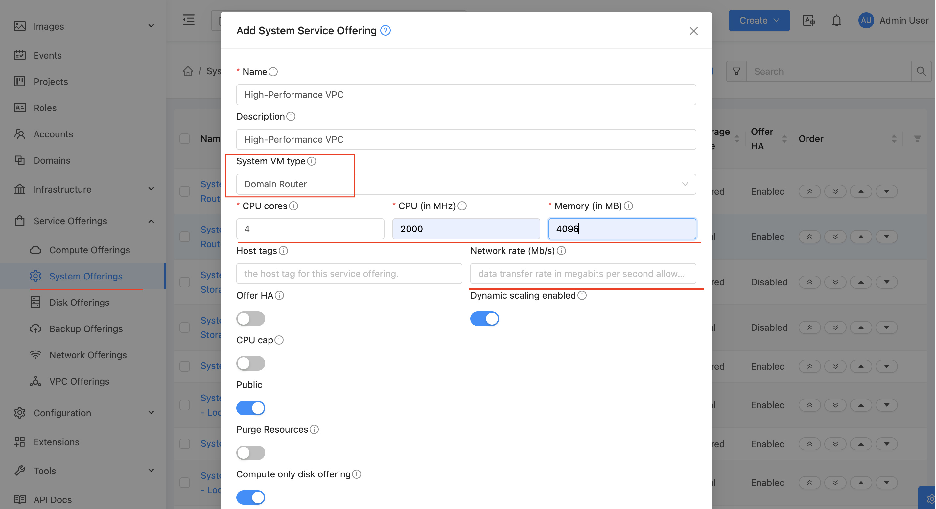This screenshot has width=936, height=509.
Task: Open API Docs in sidebar
Action: [x=53, y=499]
